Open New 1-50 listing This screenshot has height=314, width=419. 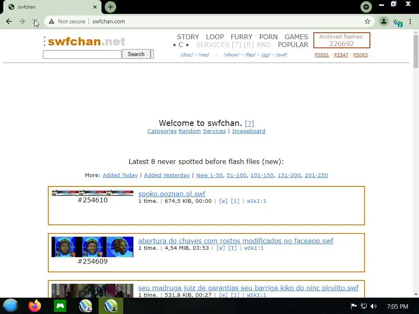coord(209,175)
